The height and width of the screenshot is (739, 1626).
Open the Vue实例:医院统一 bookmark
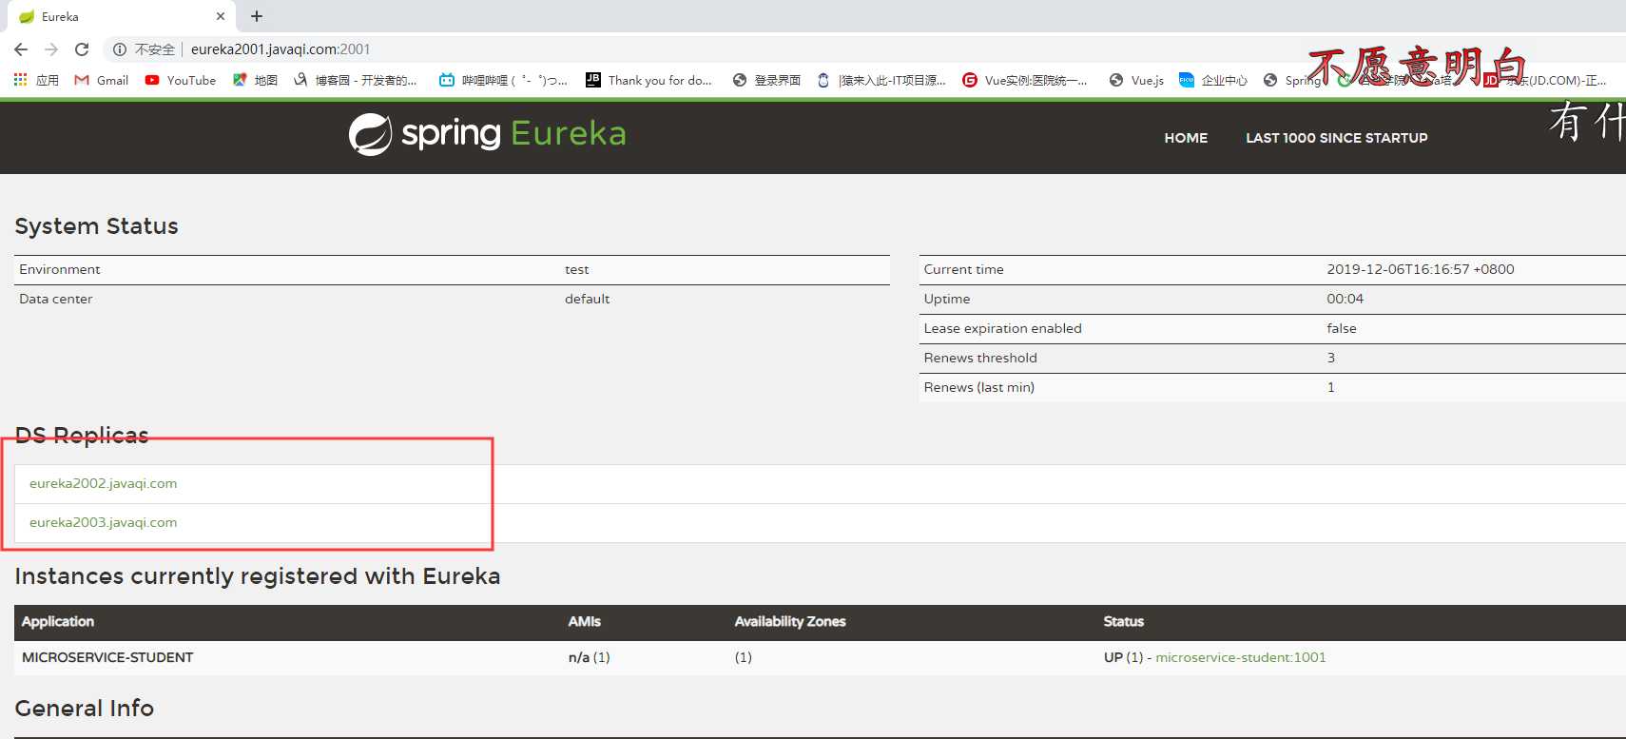point(1025,80)
